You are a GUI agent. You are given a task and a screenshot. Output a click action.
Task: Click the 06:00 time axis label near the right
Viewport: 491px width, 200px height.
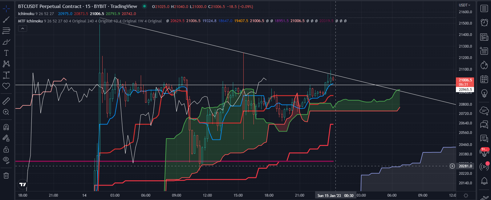pyautogui.click(x=392, y=195)
